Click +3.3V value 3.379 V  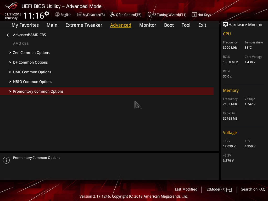228,161
